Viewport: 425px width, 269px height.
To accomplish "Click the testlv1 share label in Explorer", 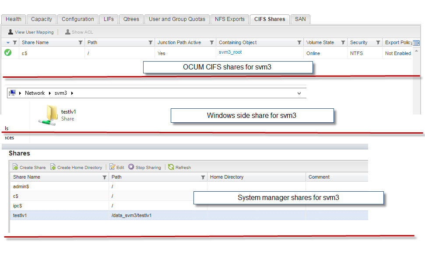I will point(69,112).
